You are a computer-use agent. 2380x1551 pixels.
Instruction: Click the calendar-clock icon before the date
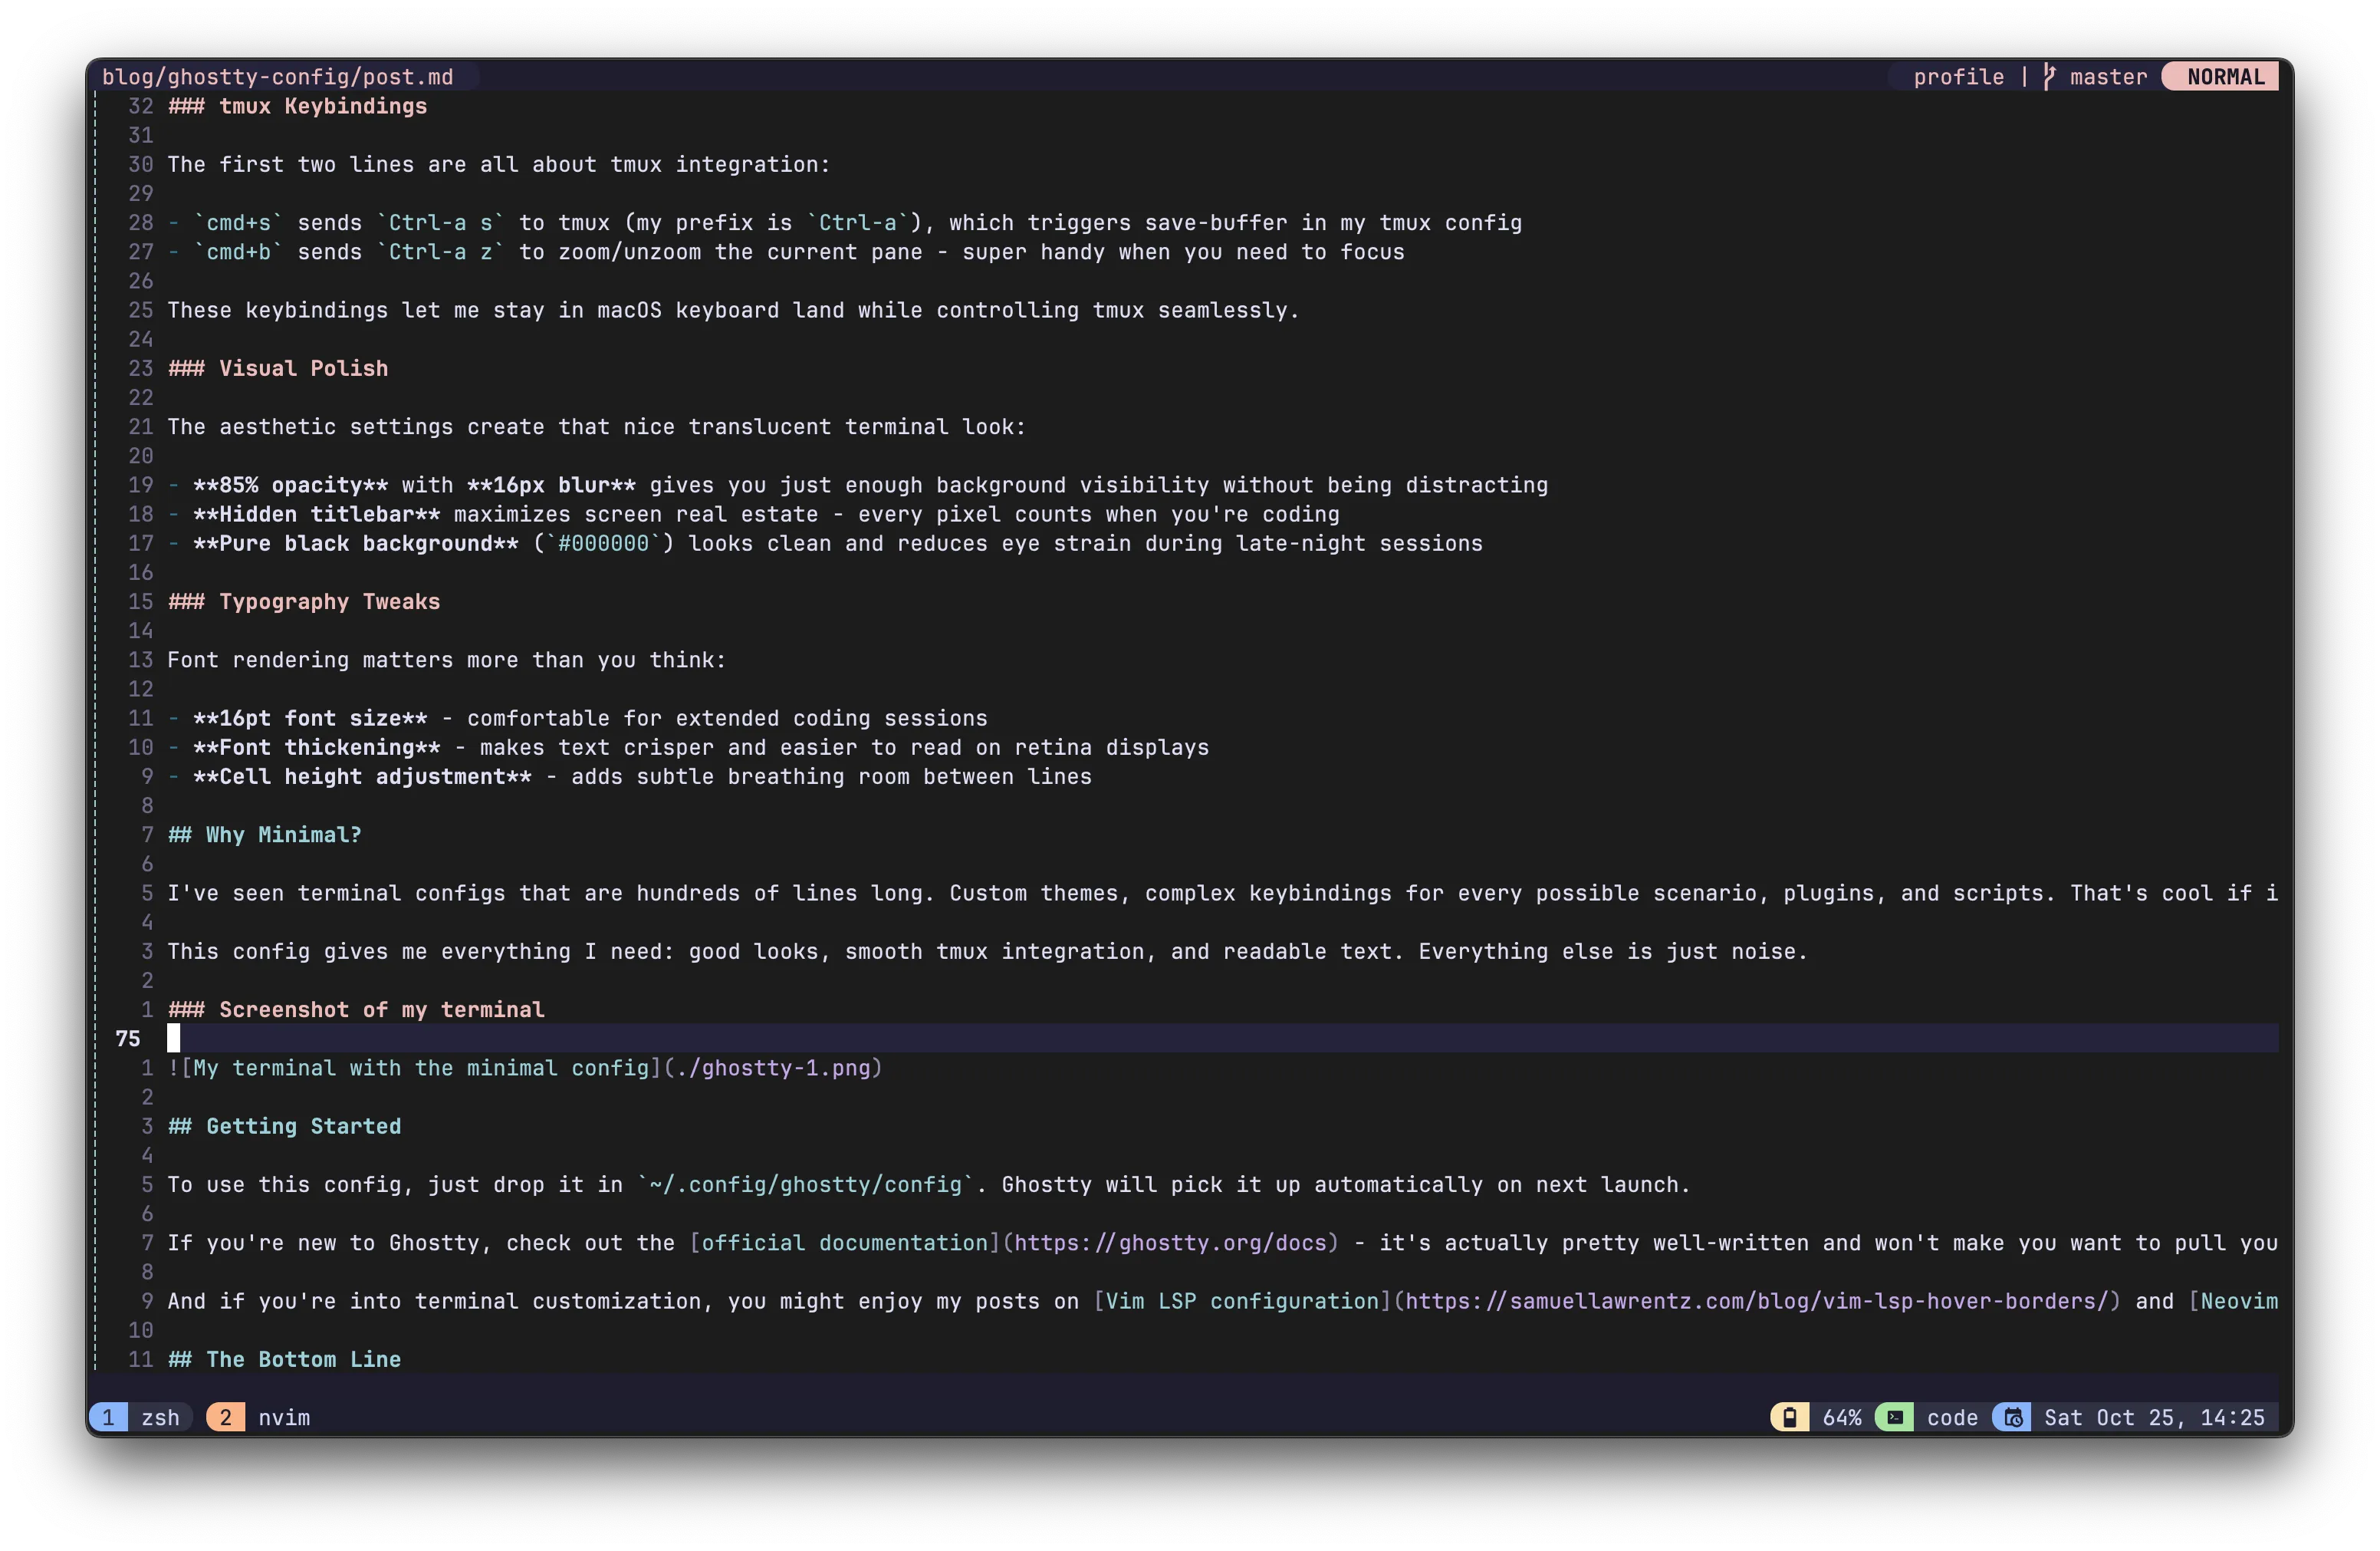point(2012,1417)
